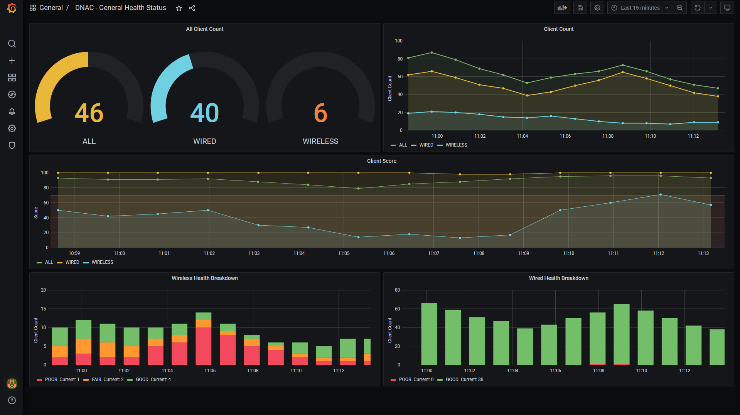Open Configuration gear in the sidebar

click(12, 128)
